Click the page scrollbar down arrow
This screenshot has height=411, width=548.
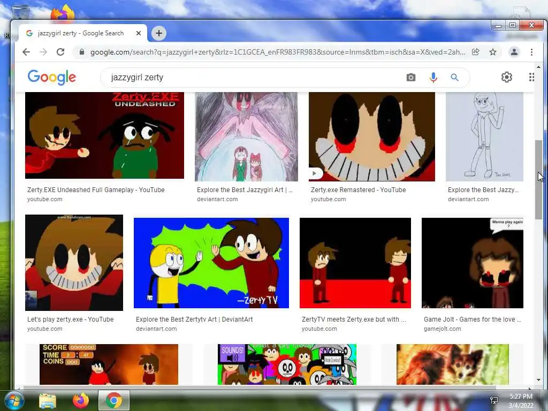coord(538,380)
